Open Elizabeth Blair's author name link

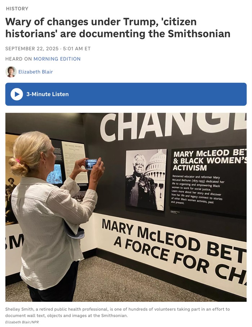point(35,72)
